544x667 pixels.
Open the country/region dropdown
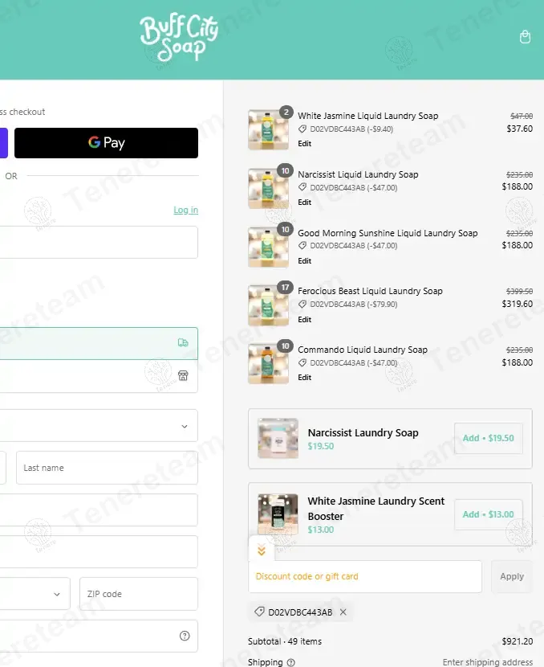98,426
